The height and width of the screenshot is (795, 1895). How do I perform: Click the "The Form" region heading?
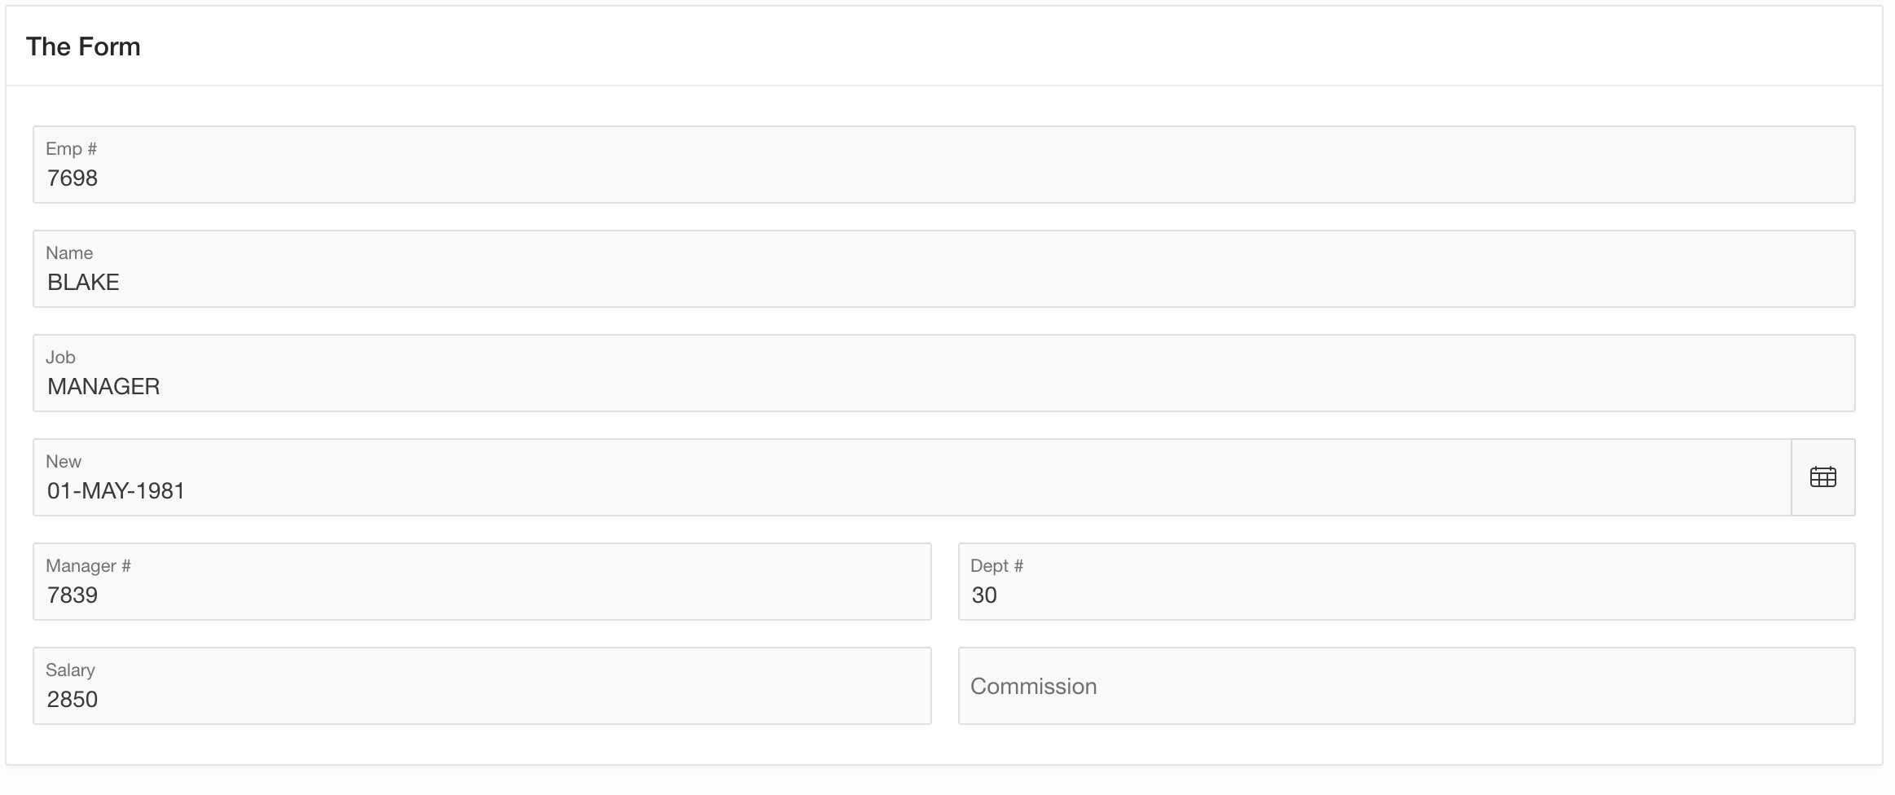point(83,46)
